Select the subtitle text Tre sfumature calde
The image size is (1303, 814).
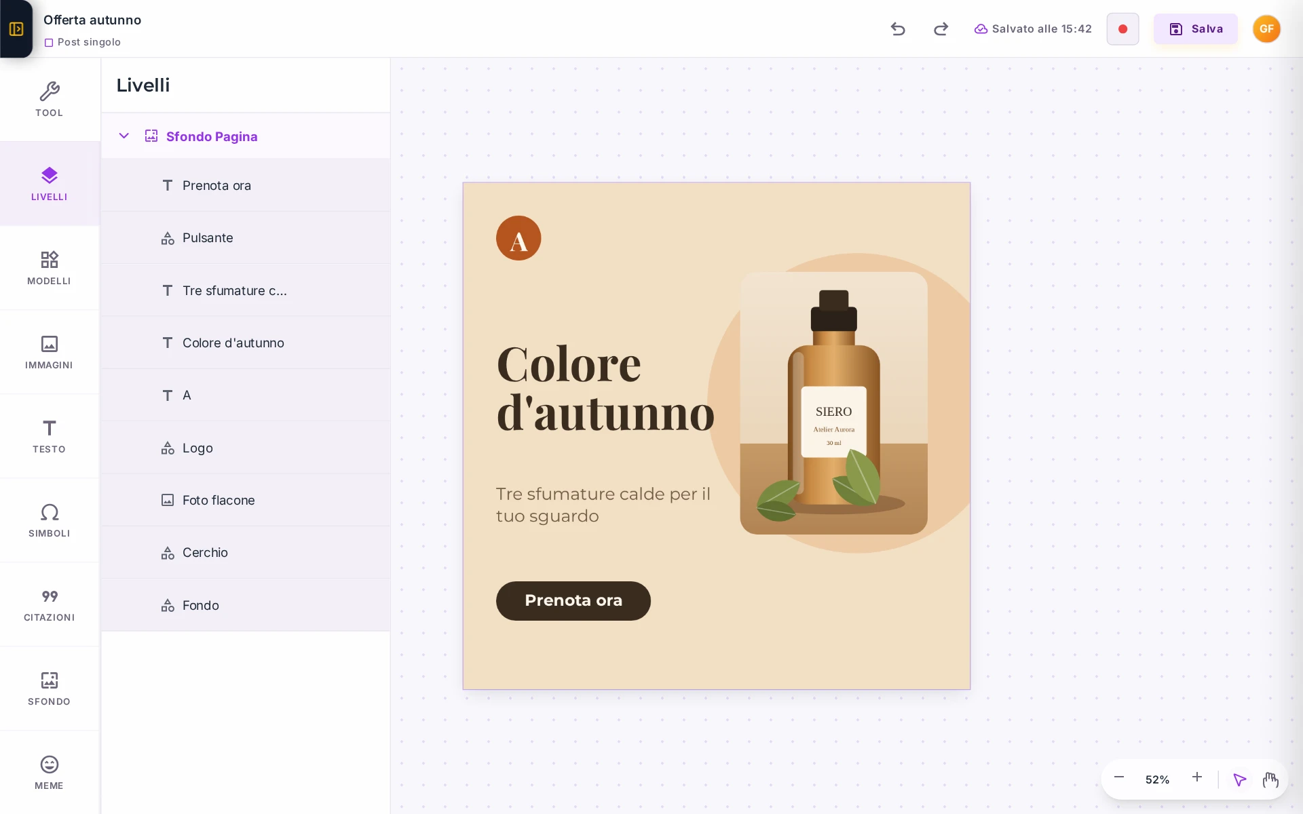[x=603, y=505]
